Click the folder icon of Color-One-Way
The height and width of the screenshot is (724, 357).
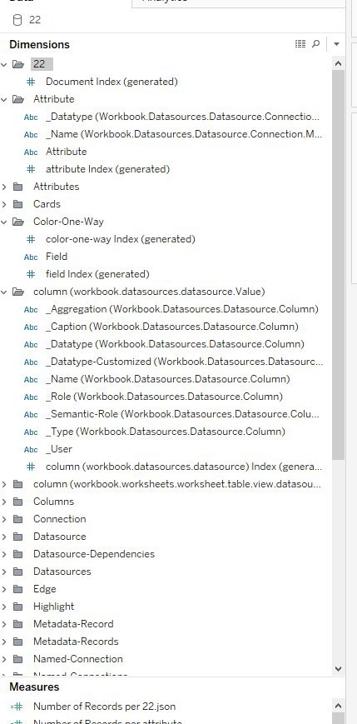[x=18, y=222]
